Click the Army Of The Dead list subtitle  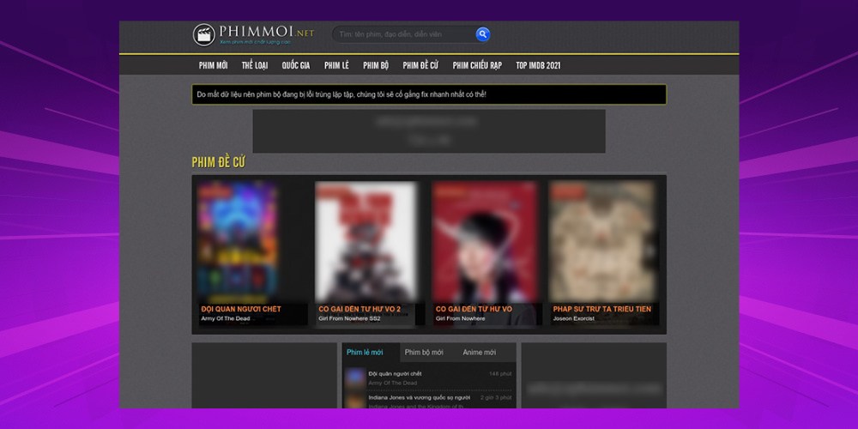[x=392, y=383]
